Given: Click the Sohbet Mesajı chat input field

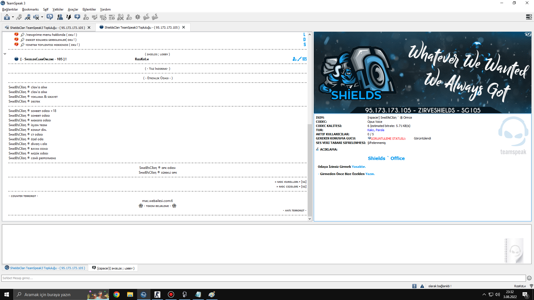Looking at the screenshot, I should click(263, 278).
